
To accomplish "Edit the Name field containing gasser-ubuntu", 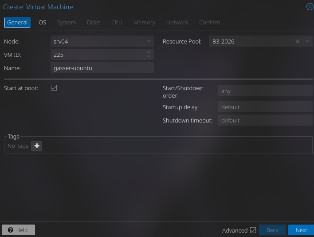I will [102, 68].
